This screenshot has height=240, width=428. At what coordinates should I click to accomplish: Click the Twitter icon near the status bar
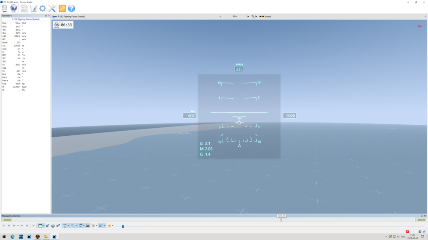click(x=424, y=231)
